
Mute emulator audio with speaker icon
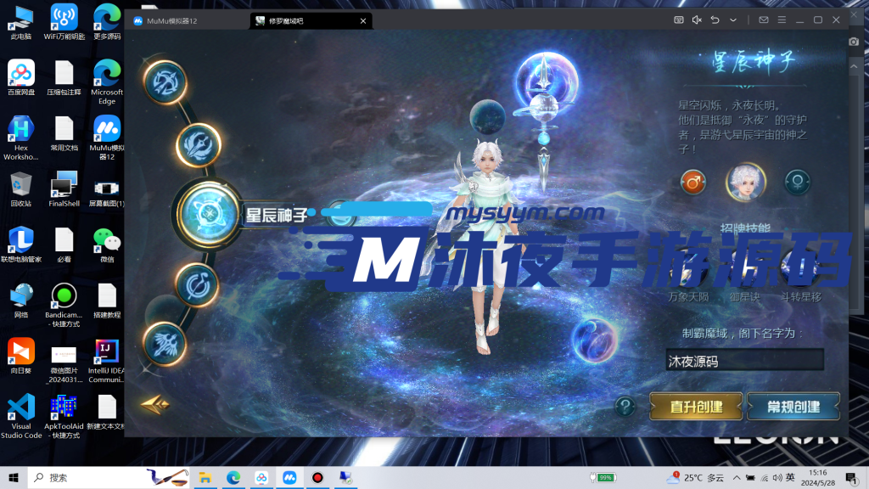click(x=697, y=19)
